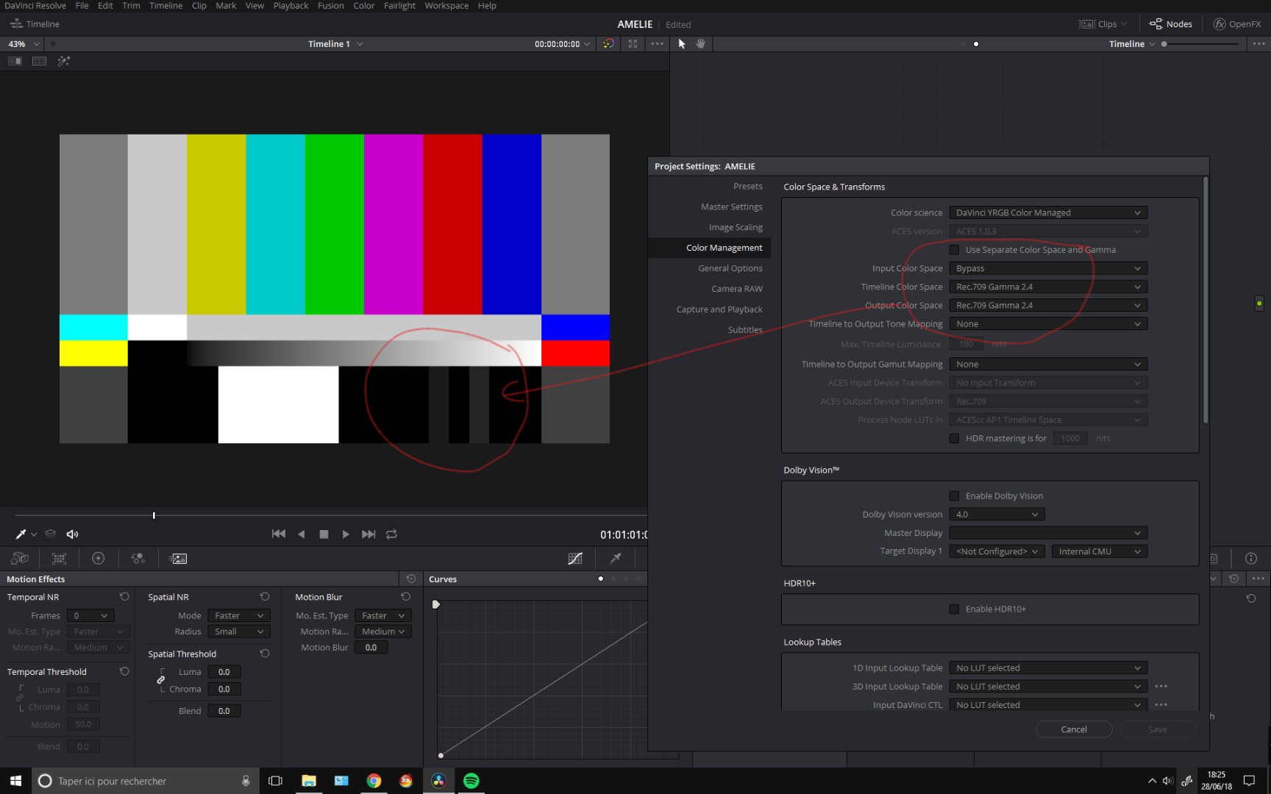1271x794 pixels.
Task: Select Image Scaling settings section
Action: click(736, 228)
